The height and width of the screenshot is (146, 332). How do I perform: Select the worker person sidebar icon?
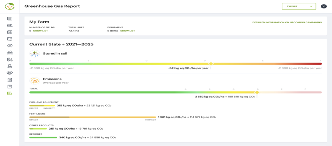10,66
